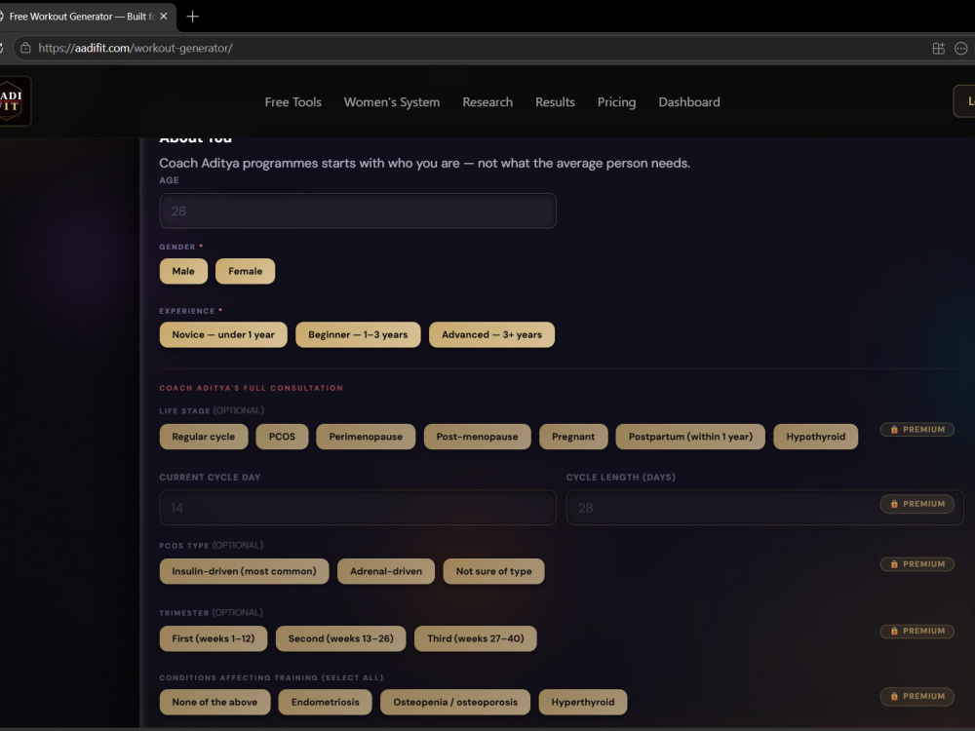Viewport: 975px width, 731px height.
Task: Click the Life Stage PREMIUM lock badge
Action: [x=916, y=430]
